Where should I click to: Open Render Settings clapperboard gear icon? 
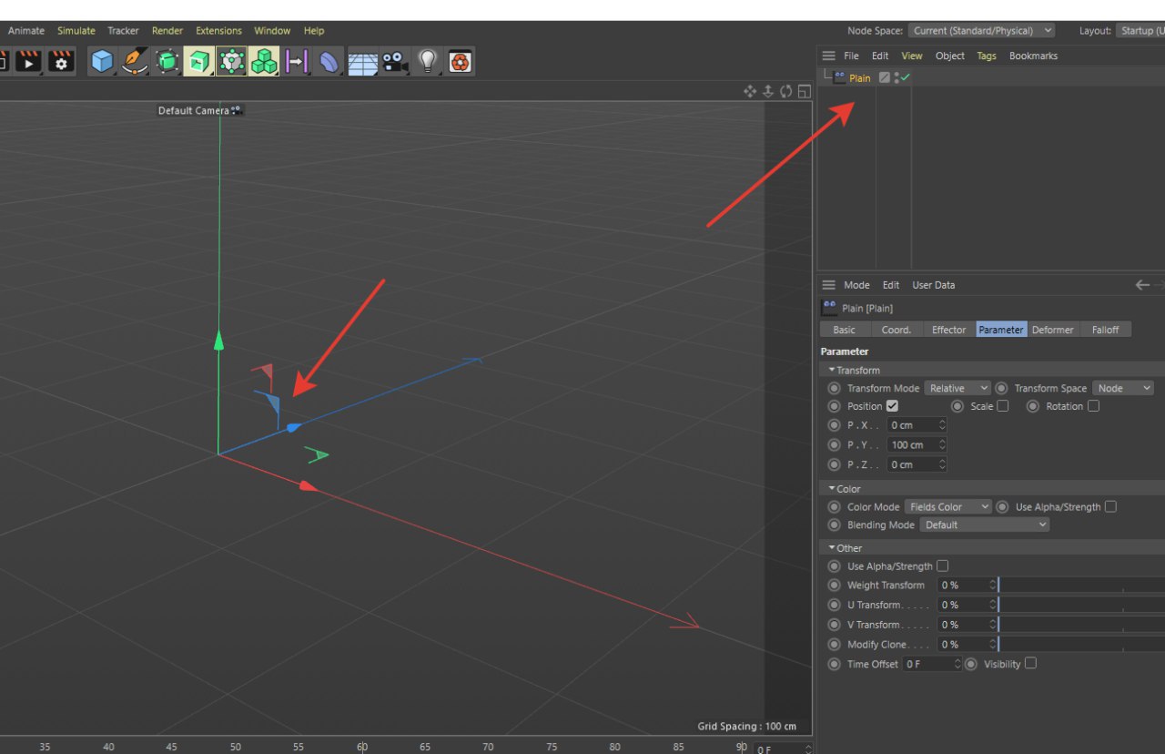pyautogui.click(x=61, y=61)
